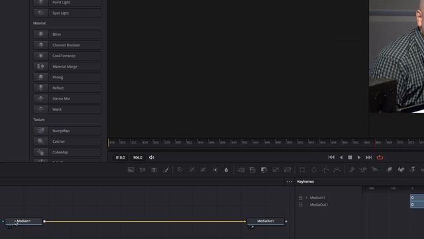This screenshot has width=424, height=239.
Task: Click the MediaIn1 node output connector square
Action: tap(44, 221)
